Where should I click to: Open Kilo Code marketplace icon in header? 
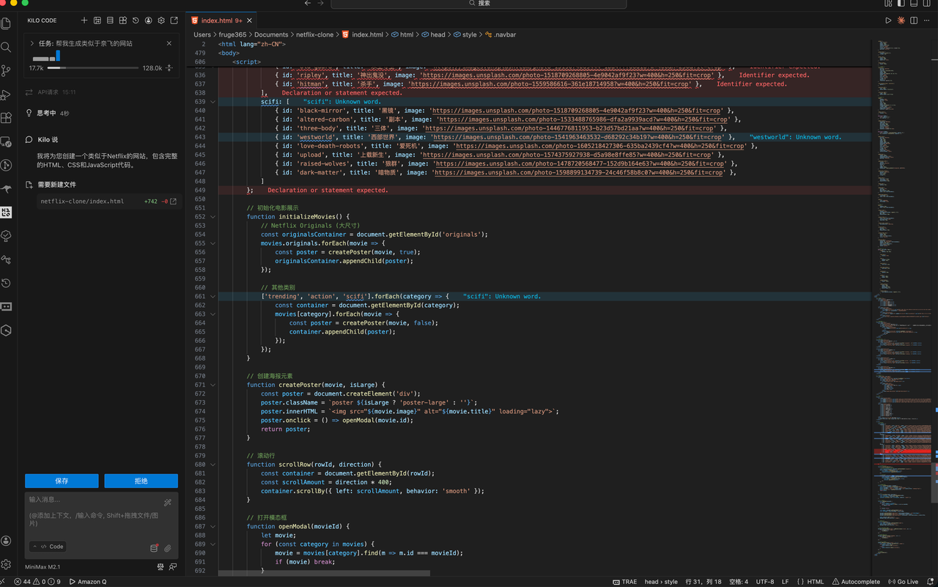(x=123, y=21)
